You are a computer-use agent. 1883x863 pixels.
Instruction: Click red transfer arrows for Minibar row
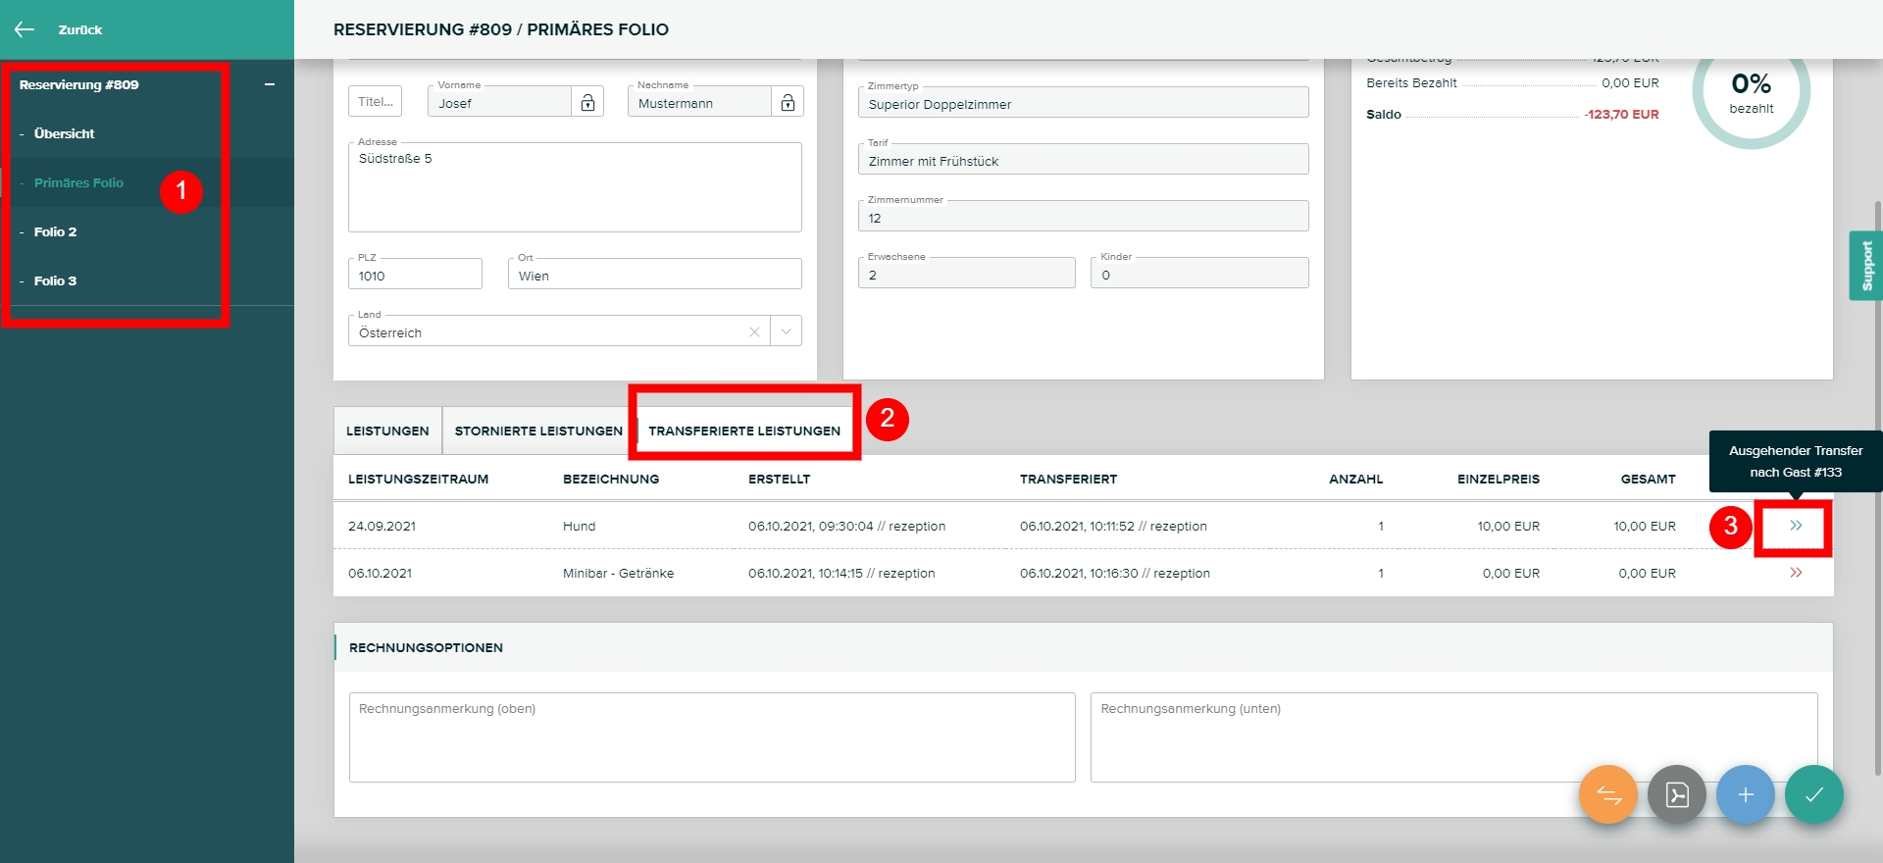click(x=1795, y=574)
